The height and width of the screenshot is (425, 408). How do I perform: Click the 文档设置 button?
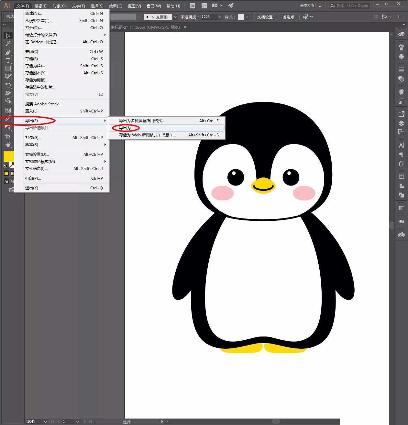pos(265,17)
